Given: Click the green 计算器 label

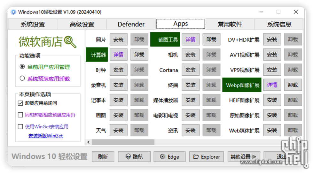Looking at the screenshot, I should pyautogui.click(x=97, y=55).
